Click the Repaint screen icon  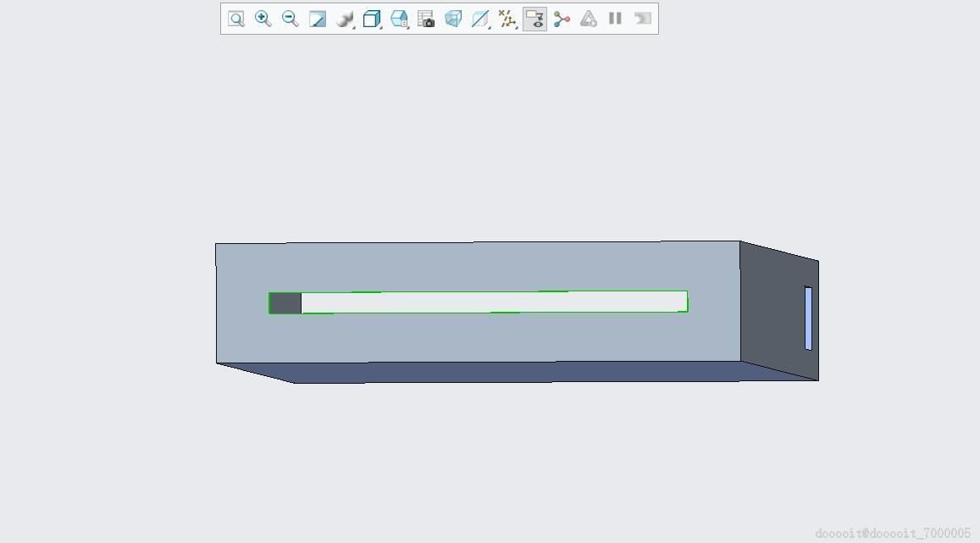click(318, 19)
